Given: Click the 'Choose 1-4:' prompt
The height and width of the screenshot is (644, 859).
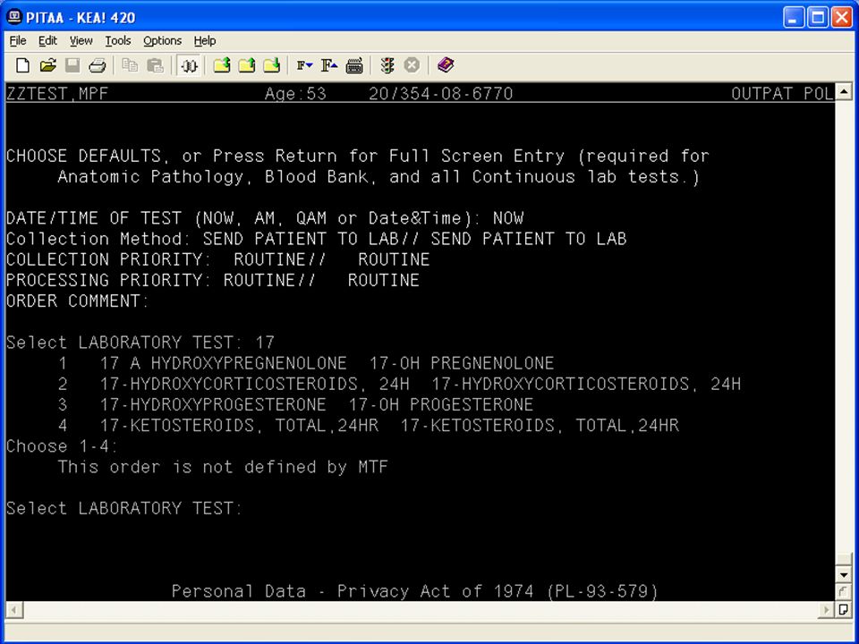Looking at the screenshot, I should [62, 446].
